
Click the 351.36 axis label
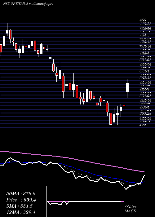click(145, 85)
